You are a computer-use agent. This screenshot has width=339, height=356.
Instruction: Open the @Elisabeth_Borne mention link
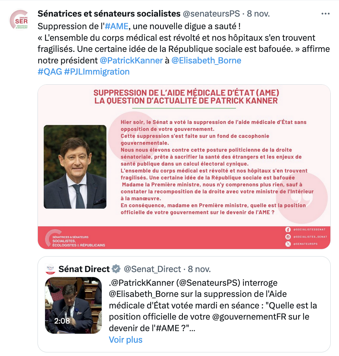[206, 61]
